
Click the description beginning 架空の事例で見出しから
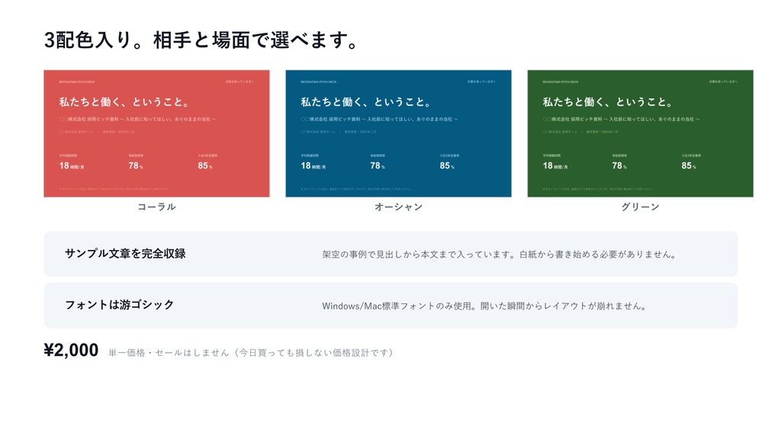click(x=499, y=255)
